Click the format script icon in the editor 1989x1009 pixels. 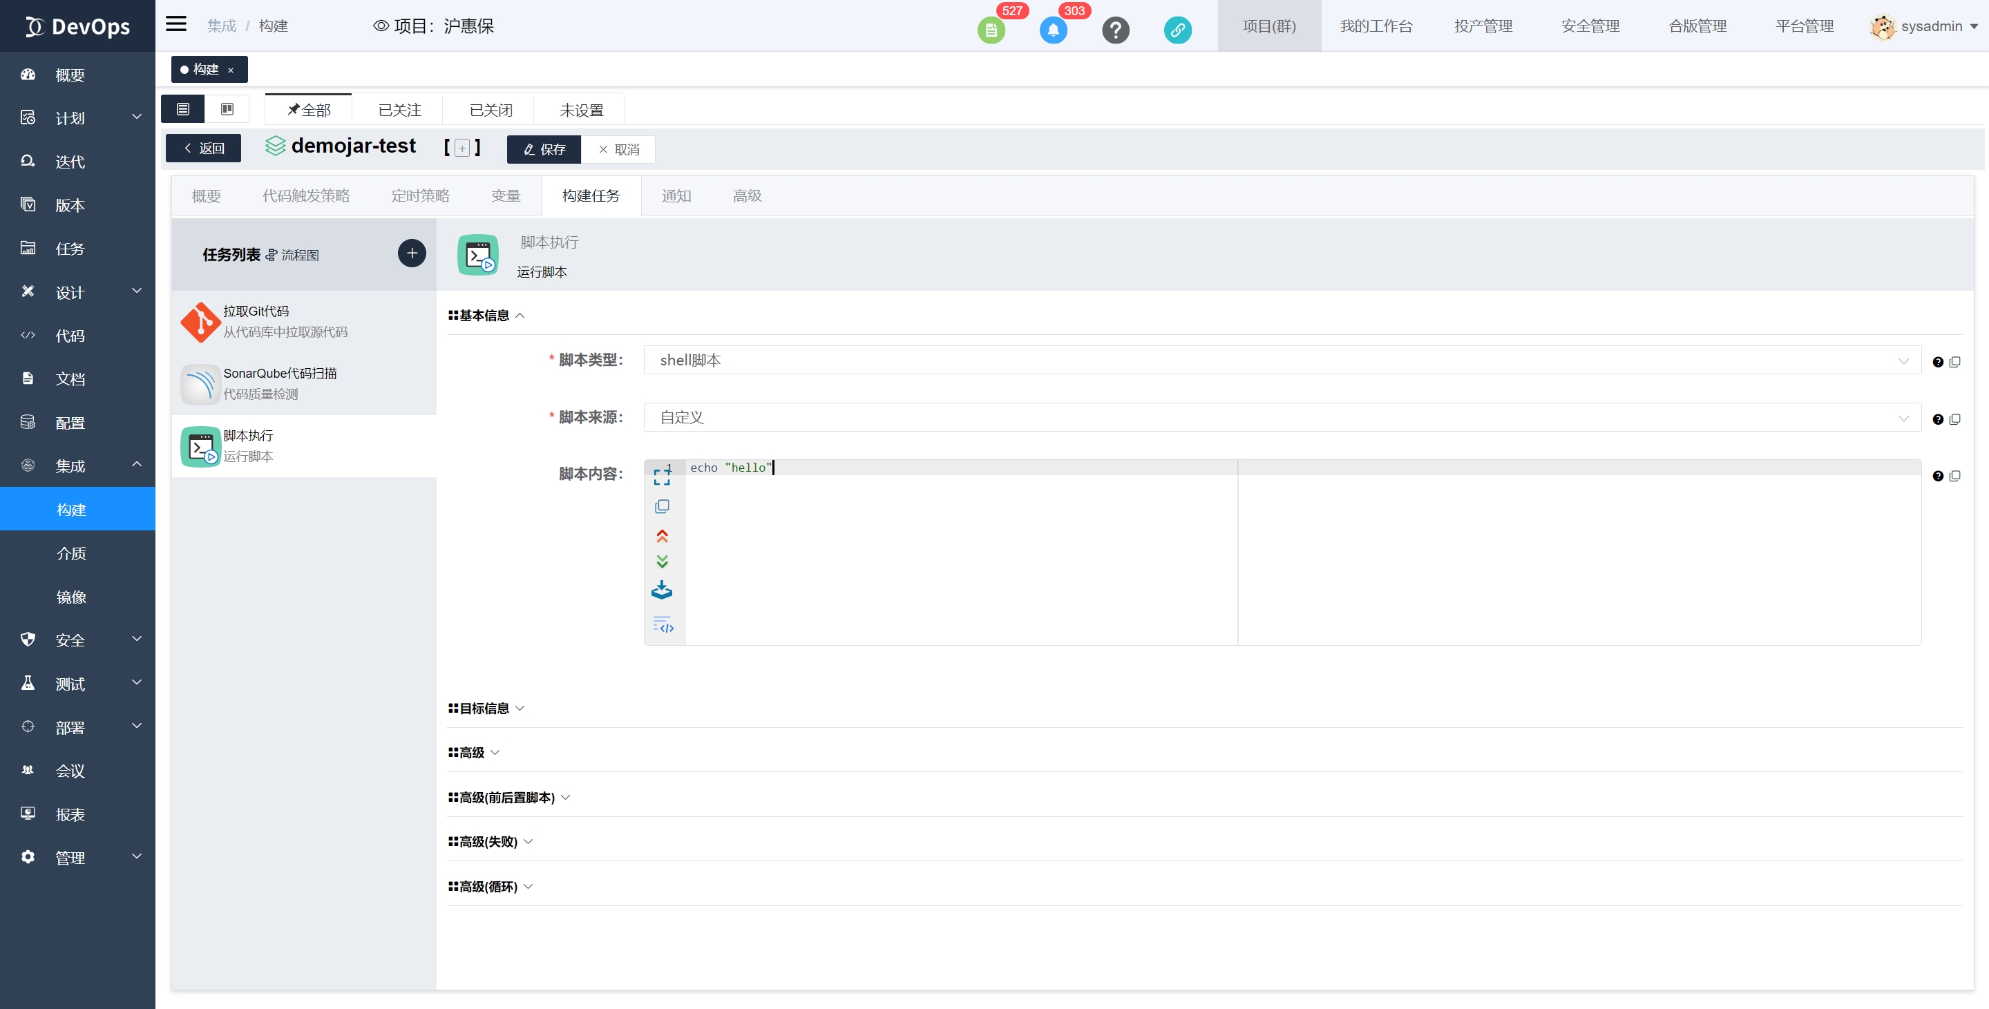(x=663, y=625)
